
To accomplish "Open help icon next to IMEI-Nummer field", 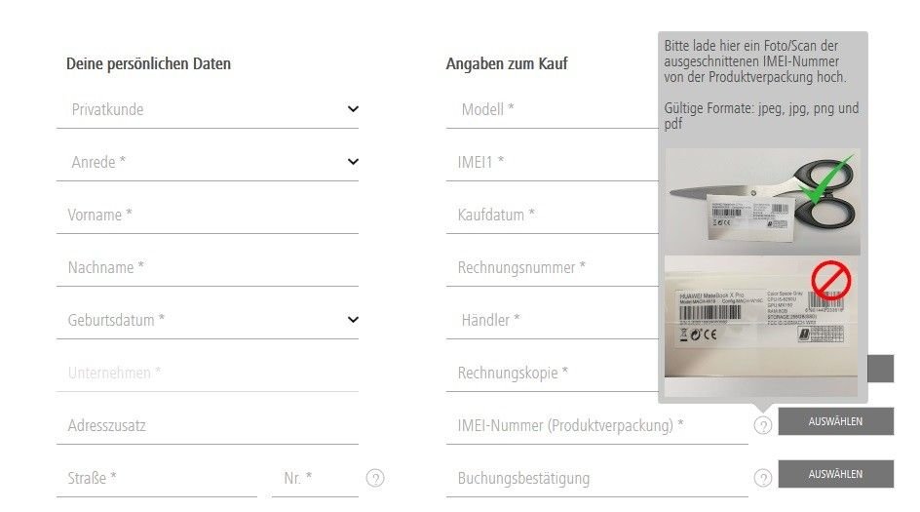I will pyautogui.click(x=763, y=425).
